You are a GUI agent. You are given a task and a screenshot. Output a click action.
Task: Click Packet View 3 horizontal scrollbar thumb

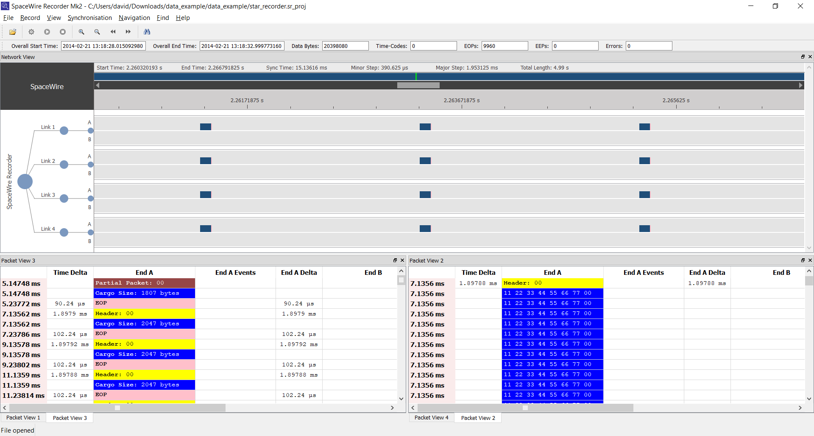tap(117, 408)
